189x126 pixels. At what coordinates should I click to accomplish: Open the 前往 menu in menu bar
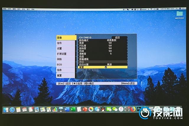(24, 9)
